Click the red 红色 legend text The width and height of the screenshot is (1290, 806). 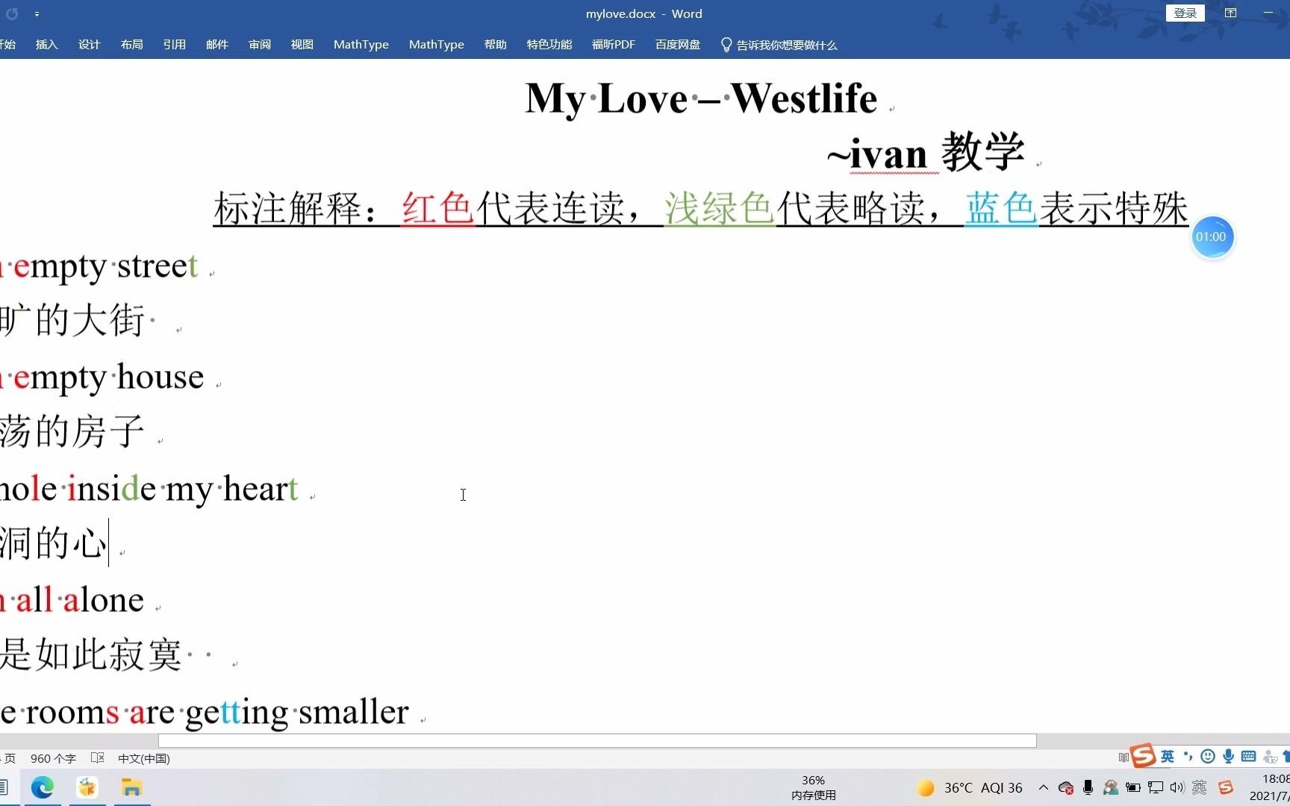(x=437, y=208)
